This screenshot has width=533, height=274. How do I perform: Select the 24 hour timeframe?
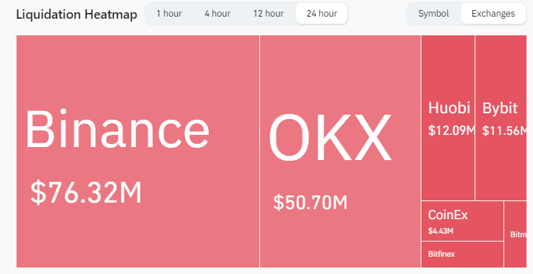coord(321,14)
